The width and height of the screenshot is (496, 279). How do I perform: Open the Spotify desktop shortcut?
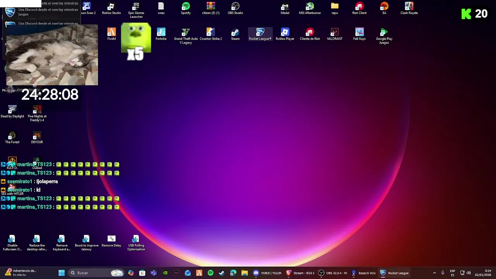pyautogui.click(x=186, y=9)
